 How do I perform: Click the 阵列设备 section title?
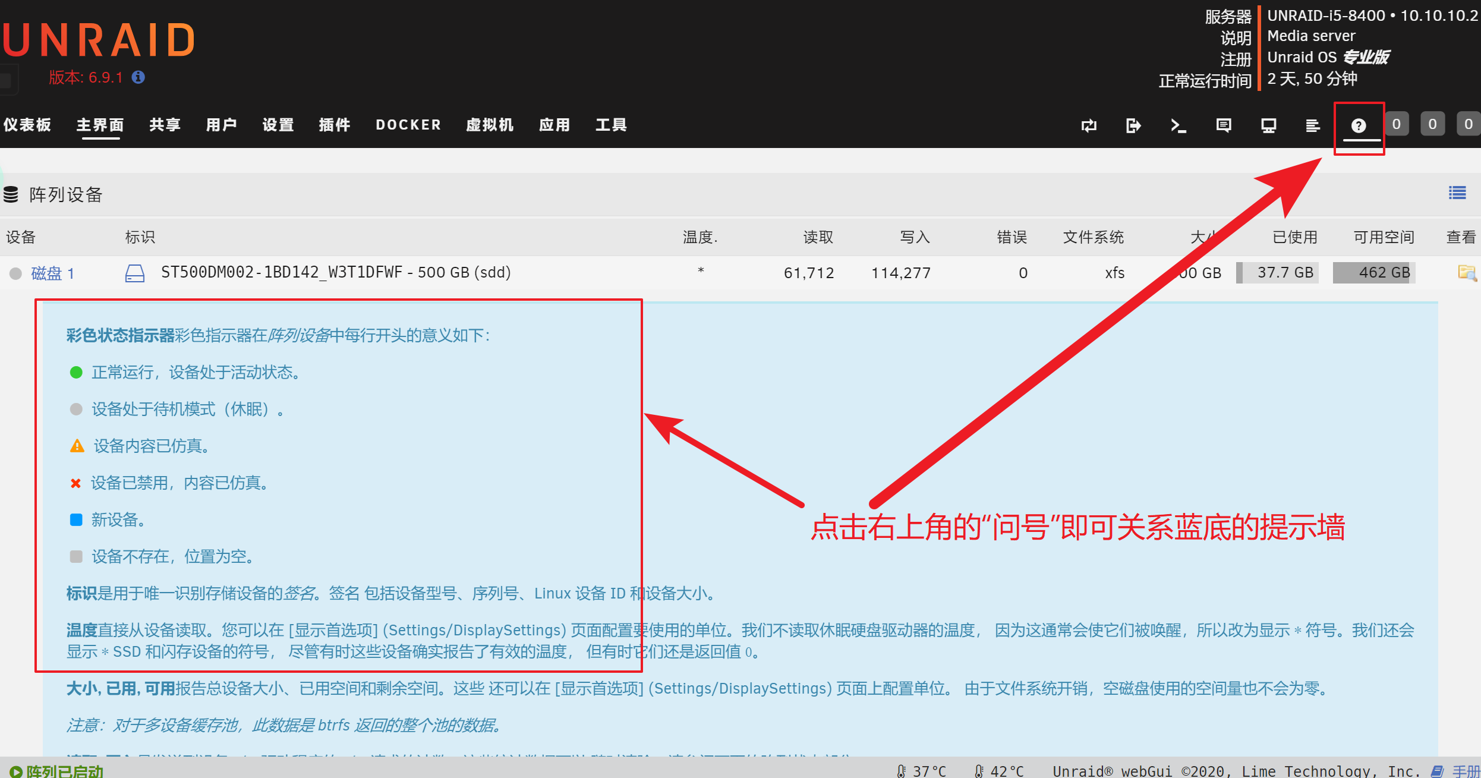(x=66, y=194)
